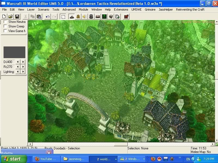218x163 pixels.
Task: Expand the '2 world...' taskbar group dropdown
Action: pos(116,159)
